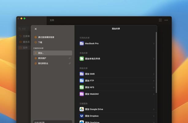Viewport: 188px width, 123px height.
Task: Click the blue FTP icon
Action: [82, 81]
